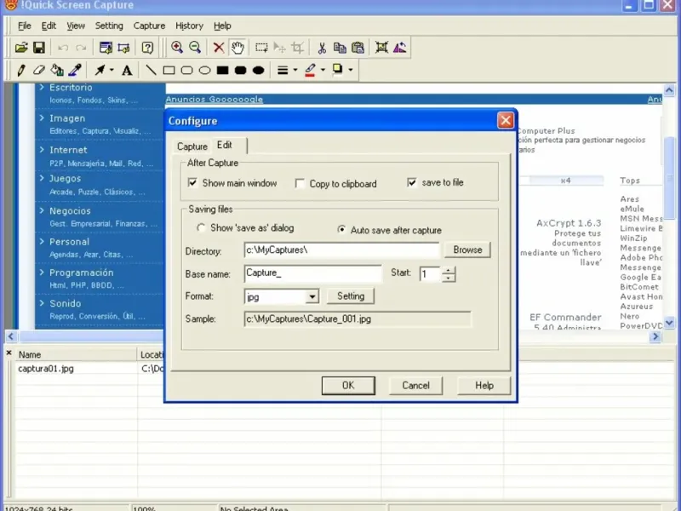
Task: Open the Format jpg dropdown
Action: pos(312,296)
